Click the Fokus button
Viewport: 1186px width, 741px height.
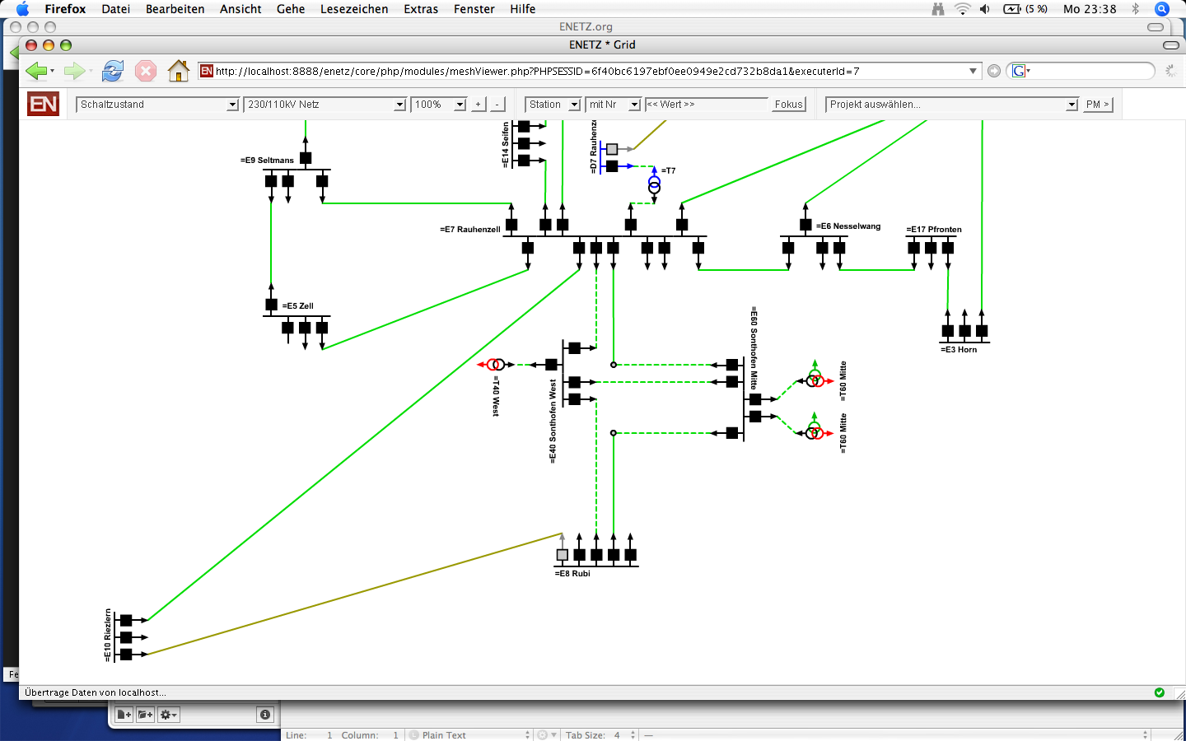pos(788,105)
